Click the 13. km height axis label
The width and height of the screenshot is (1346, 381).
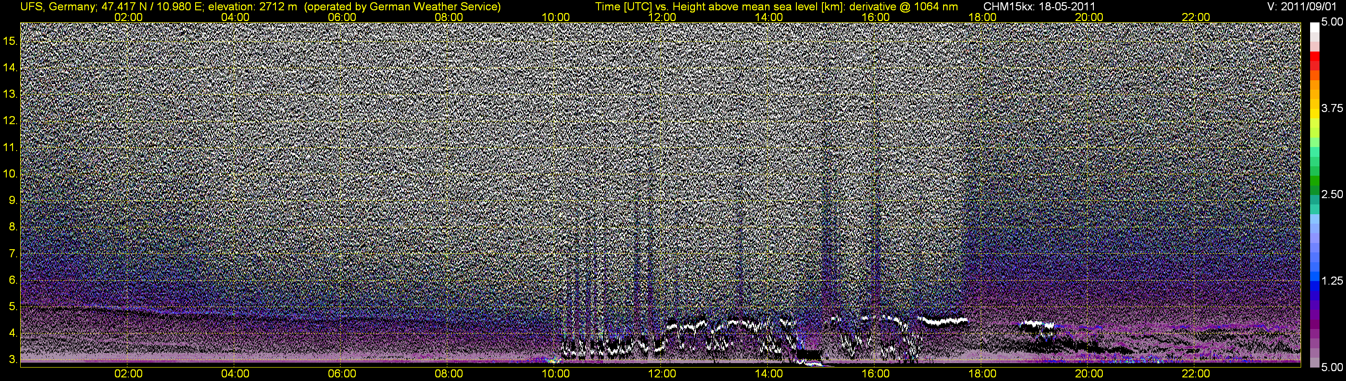(x=10, y=94)
